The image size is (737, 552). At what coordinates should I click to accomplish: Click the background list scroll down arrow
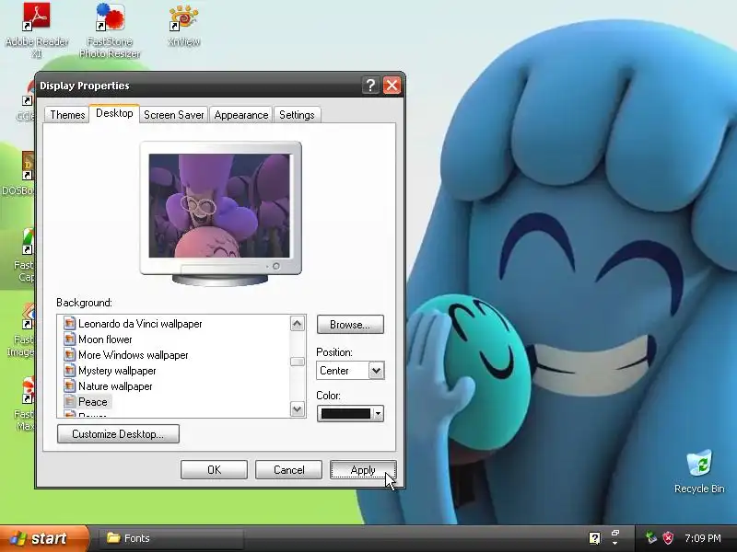click(297, 408)
